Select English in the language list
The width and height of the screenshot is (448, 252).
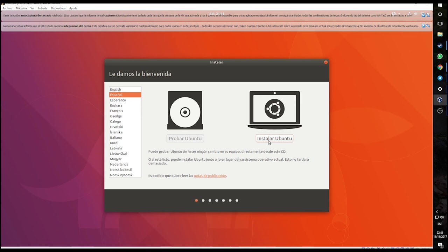pyautogui.click(x=125, y=89)
